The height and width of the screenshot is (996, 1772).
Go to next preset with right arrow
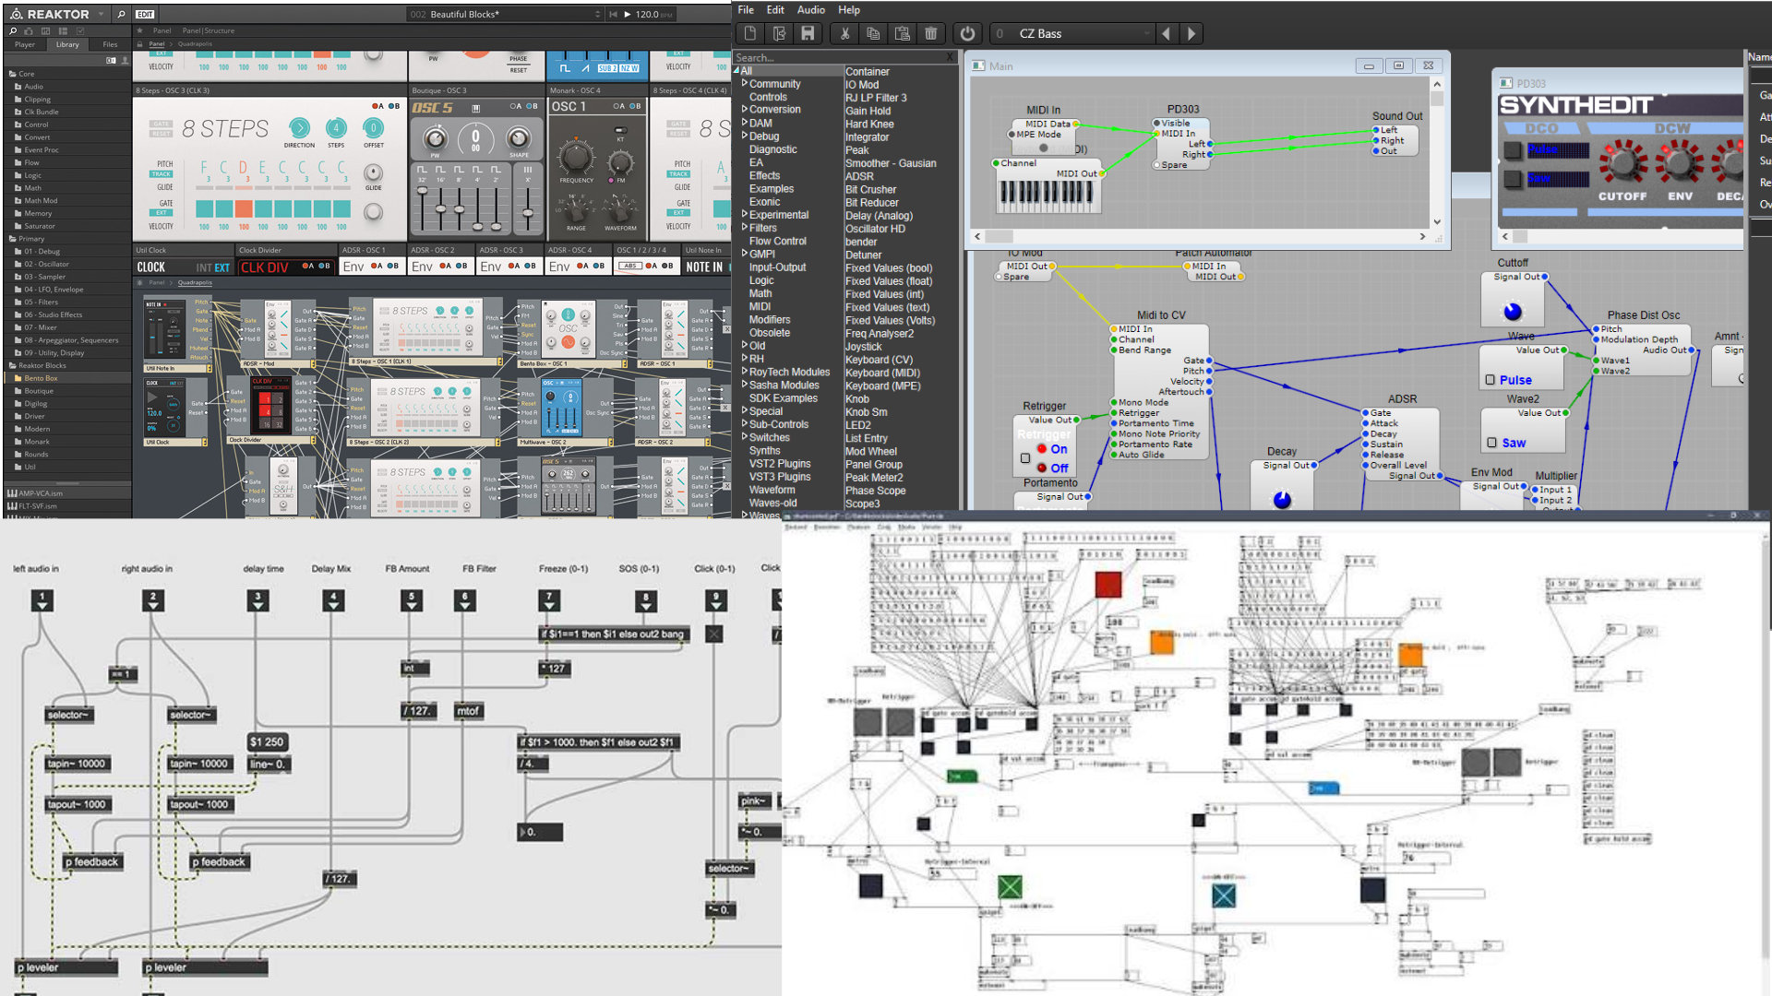tap(1191, 34)
